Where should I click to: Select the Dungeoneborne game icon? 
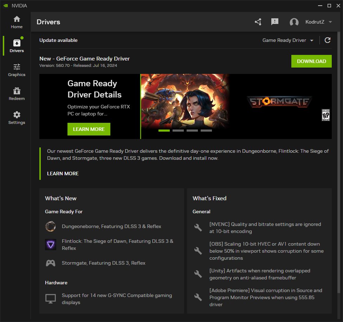click(50, 226)
